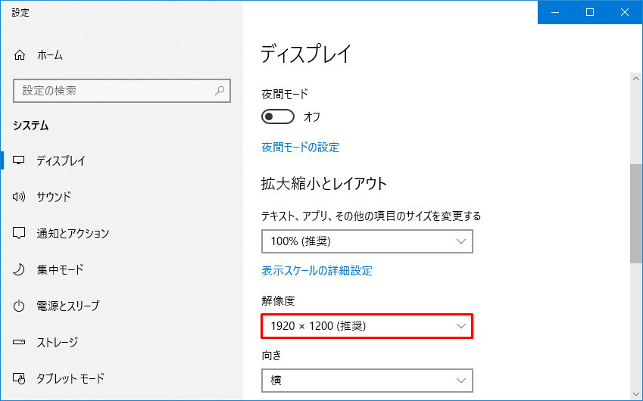Expand the resolution 1920 × 1200 dropdown

pos(367,326)
